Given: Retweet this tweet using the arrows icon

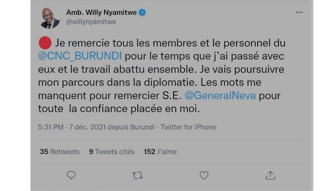Looking at the screenshot, I should [137, 175].
